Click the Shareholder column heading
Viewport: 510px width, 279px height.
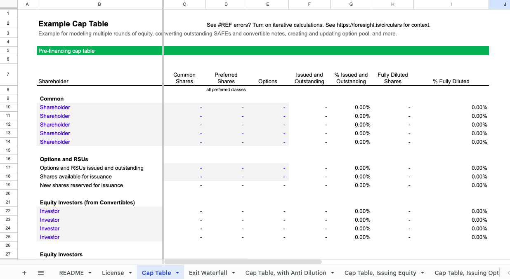click(54, 82)
